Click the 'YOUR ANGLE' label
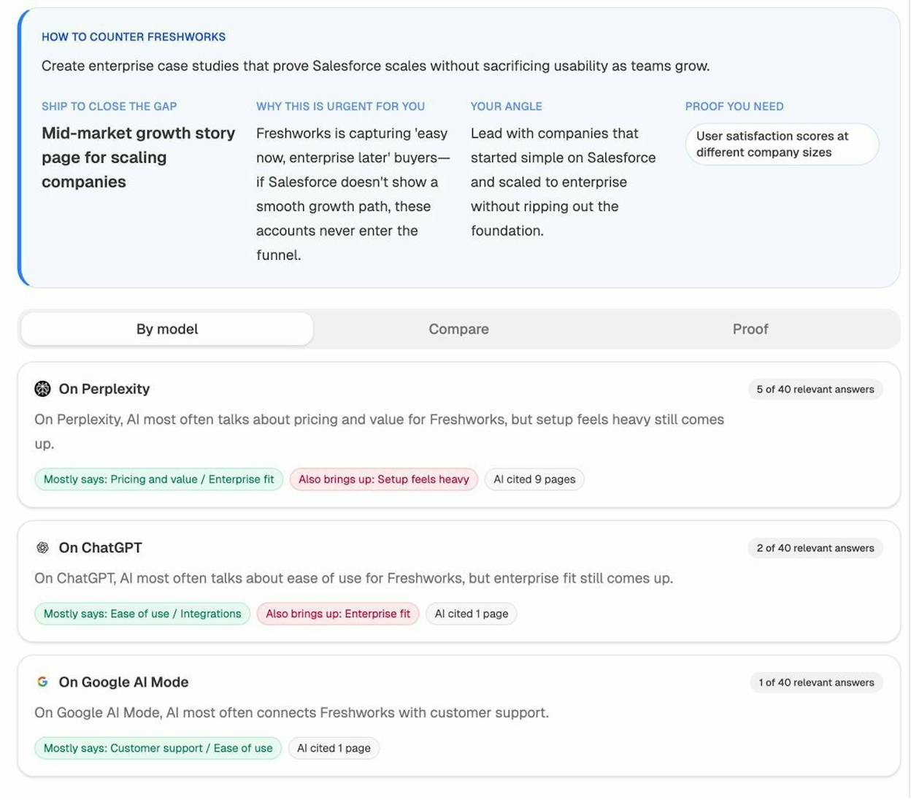The image size is (911, 802). point(507,107)
